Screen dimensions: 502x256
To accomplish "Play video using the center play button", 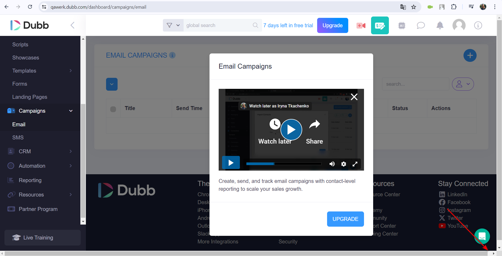I will pyautogui.click(x=291, y=129).
